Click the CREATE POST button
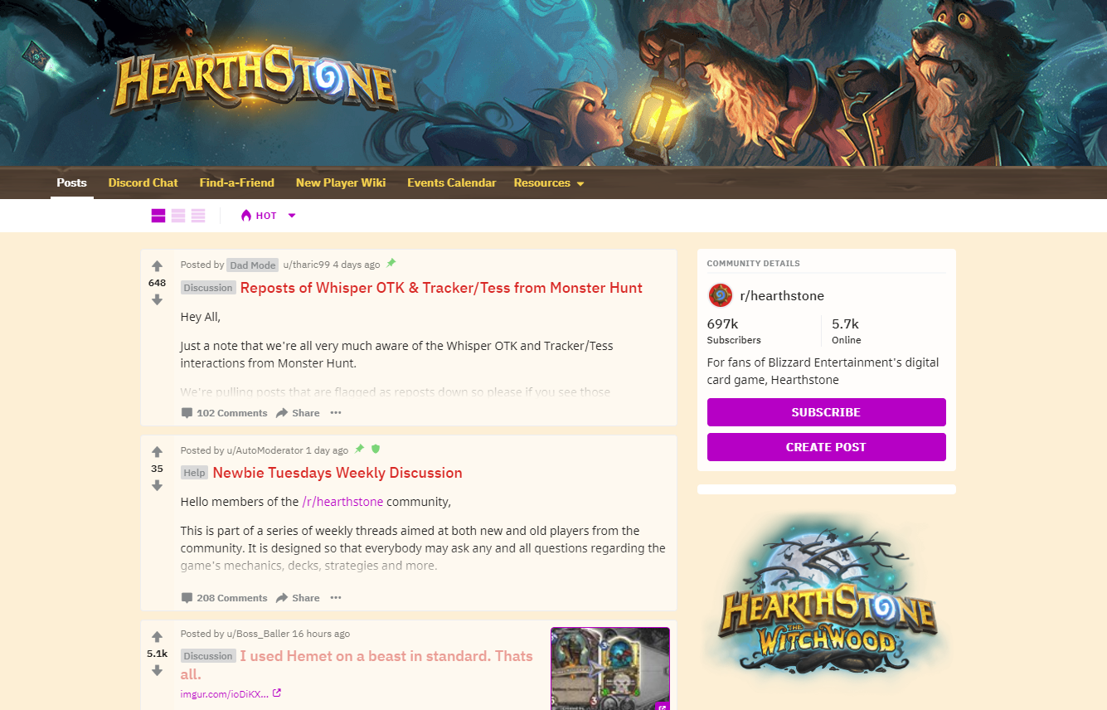This screenshot has height=710, width=1107. pos(826,447)
